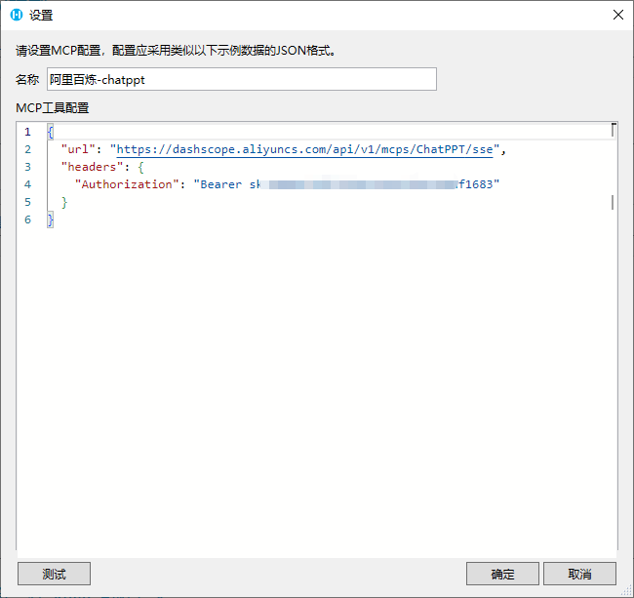Click the closing brace on line 5
Screen dimensions: 634x598
coord(64,202)
